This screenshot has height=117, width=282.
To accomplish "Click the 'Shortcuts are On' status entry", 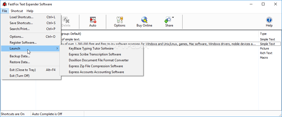I will [13, 114].
